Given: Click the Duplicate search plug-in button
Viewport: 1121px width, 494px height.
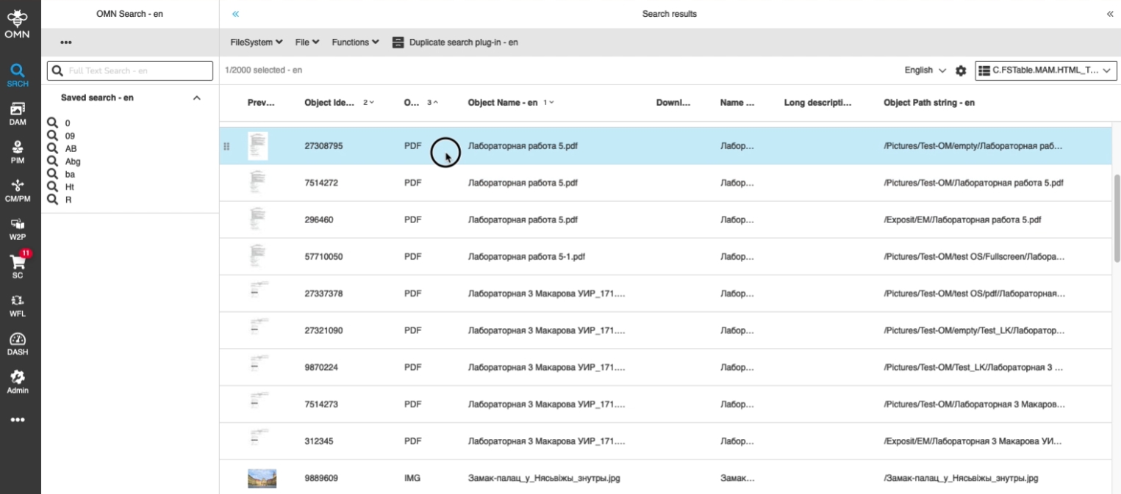Looking at the screenshot, I should point(455,43).
